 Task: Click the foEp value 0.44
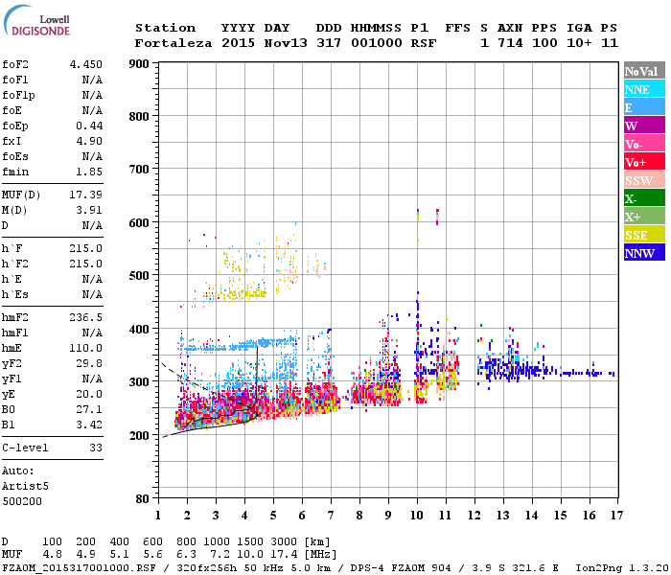tap(89, 126)
